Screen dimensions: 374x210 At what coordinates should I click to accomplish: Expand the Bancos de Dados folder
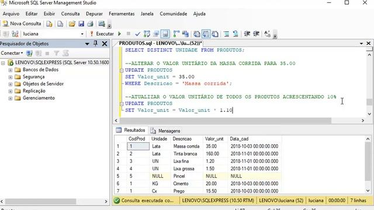point(11,70)
